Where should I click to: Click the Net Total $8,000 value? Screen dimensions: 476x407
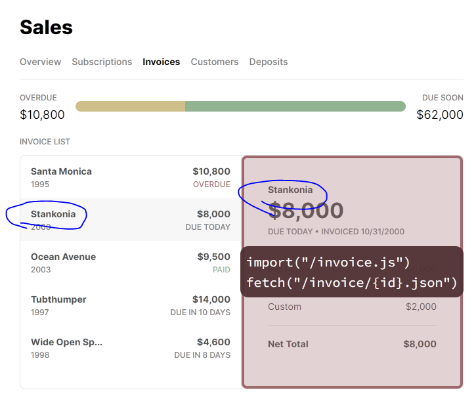click(420, 344)
